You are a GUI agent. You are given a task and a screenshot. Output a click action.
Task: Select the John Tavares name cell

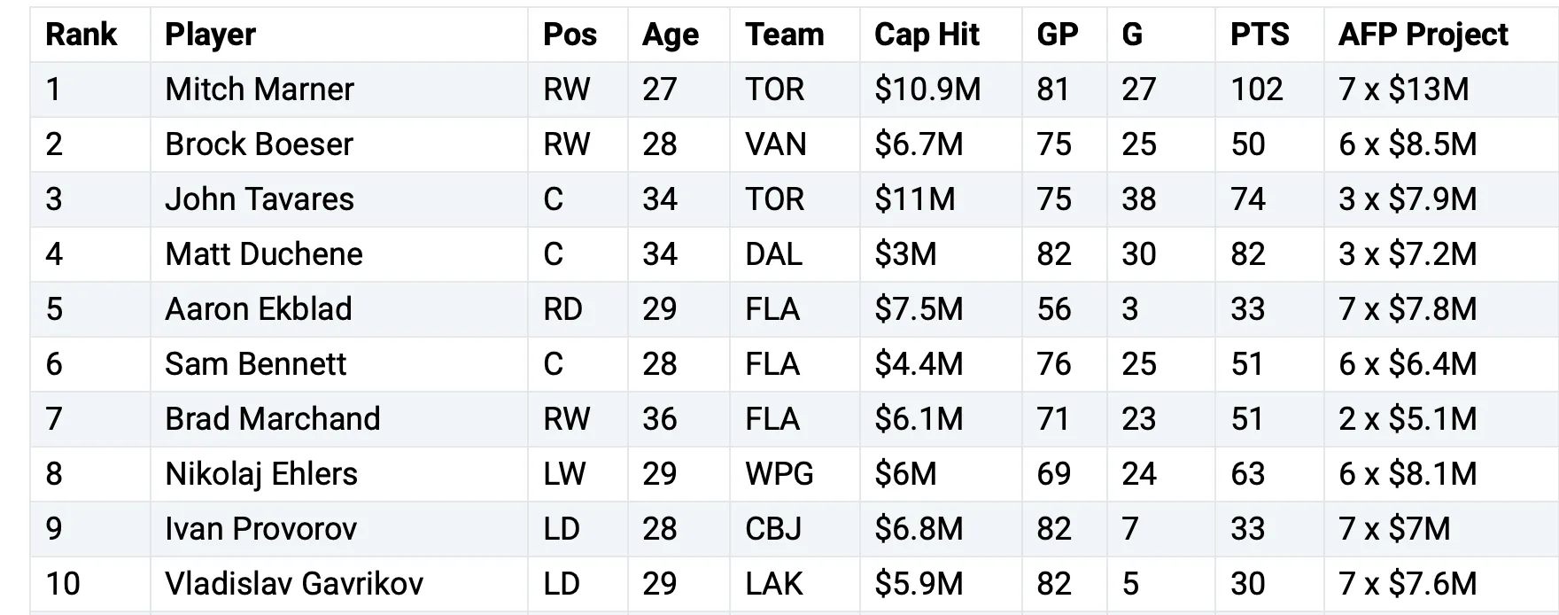click(259, 199)
